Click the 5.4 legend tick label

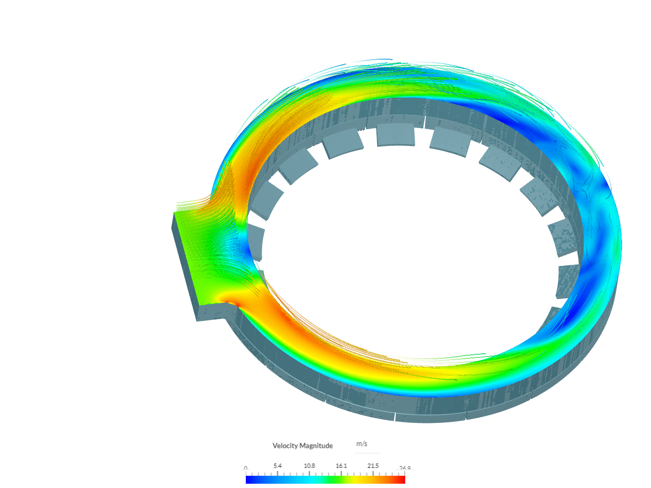tap(278, 465)
